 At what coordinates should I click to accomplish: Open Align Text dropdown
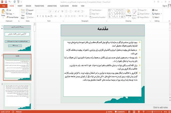point(95,14)
